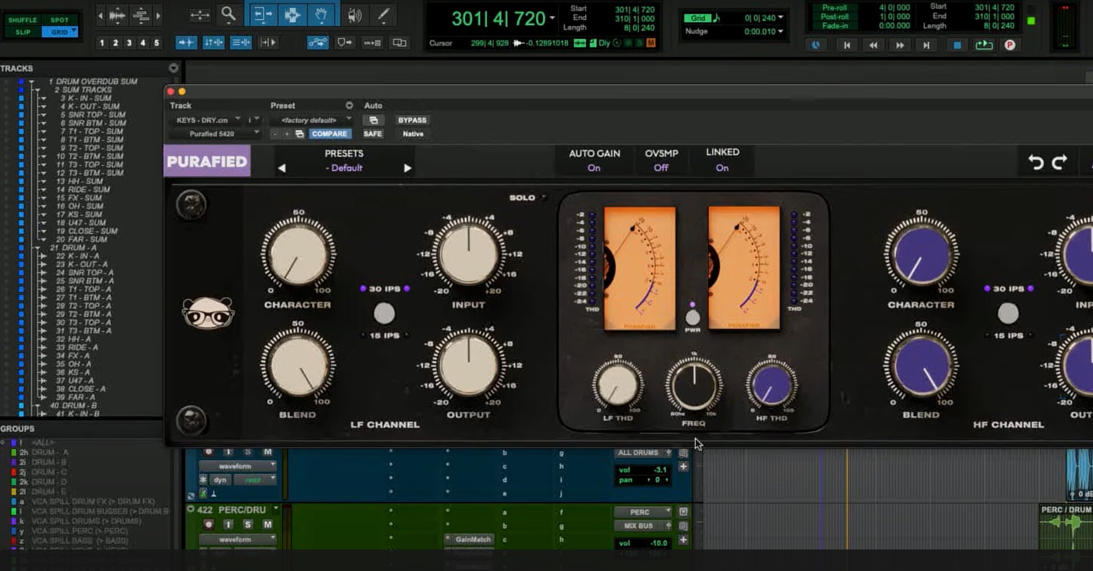
Task: Select the Zoomer magnifying glass tool
Action: click(x=228, y=14)
